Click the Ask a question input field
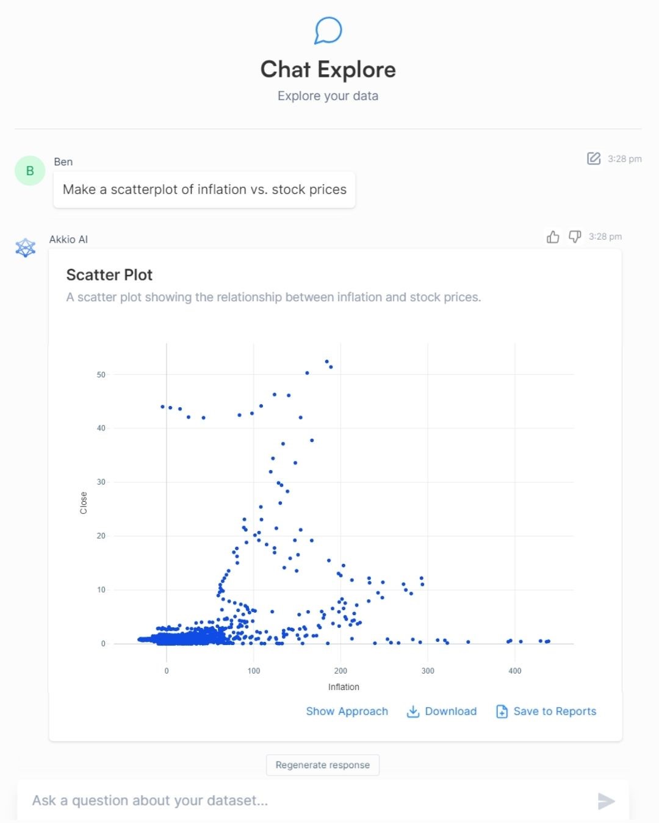Viewport: 659px width, 823px height. click(244, 800)
